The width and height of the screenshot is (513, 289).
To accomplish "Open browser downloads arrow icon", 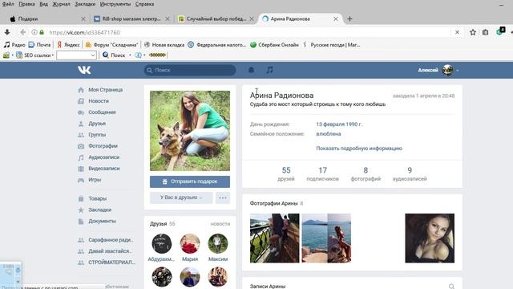I will (7, 32).
